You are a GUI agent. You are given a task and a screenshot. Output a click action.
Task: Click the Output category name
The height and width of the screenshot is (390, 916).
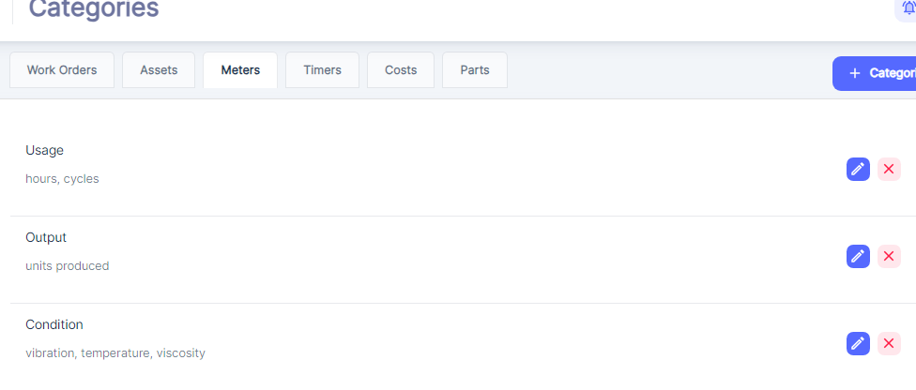[46, 237]
